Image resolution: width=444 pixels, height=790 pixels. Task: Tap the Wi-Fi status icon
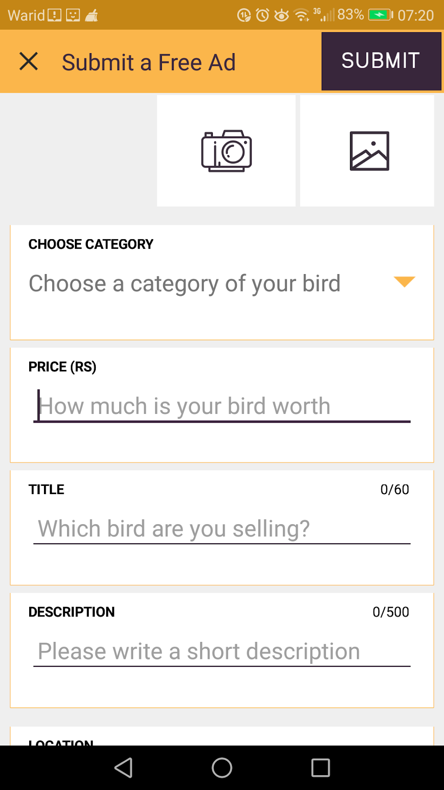(301, 15)
